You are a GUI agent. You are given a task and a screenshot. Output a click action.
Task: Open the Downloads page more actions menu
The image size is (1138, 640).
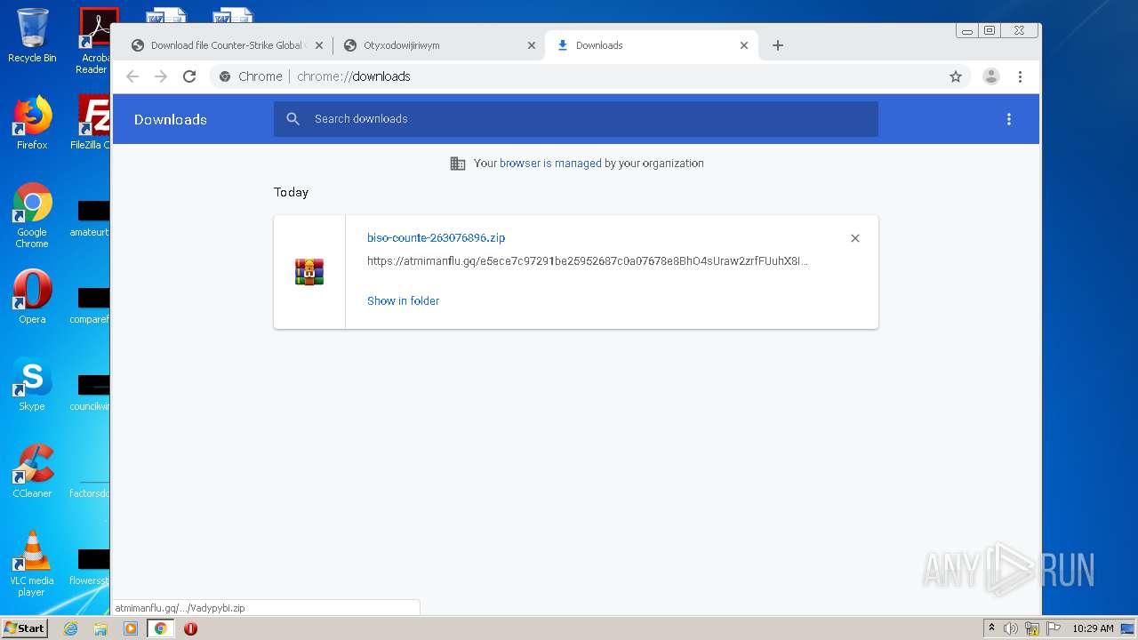[x=1009, y=119]
